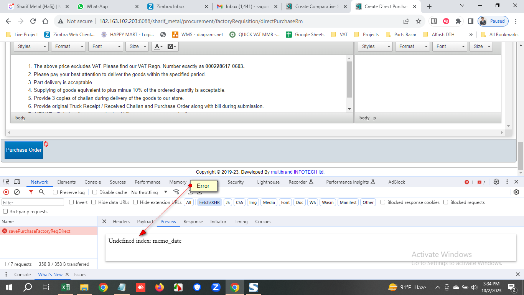Open the Response tab of the request
Image resolution: width=524 pixels, height=295 pixels.
click(193, 222)
